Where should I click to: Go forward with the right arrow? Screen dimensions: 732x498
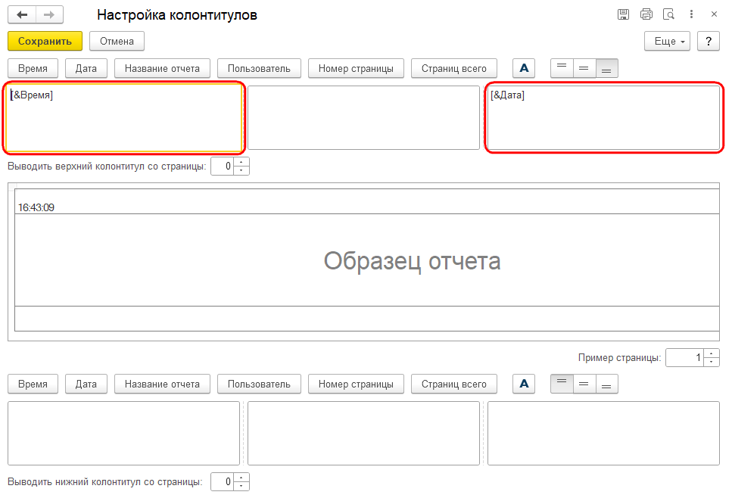49,15
